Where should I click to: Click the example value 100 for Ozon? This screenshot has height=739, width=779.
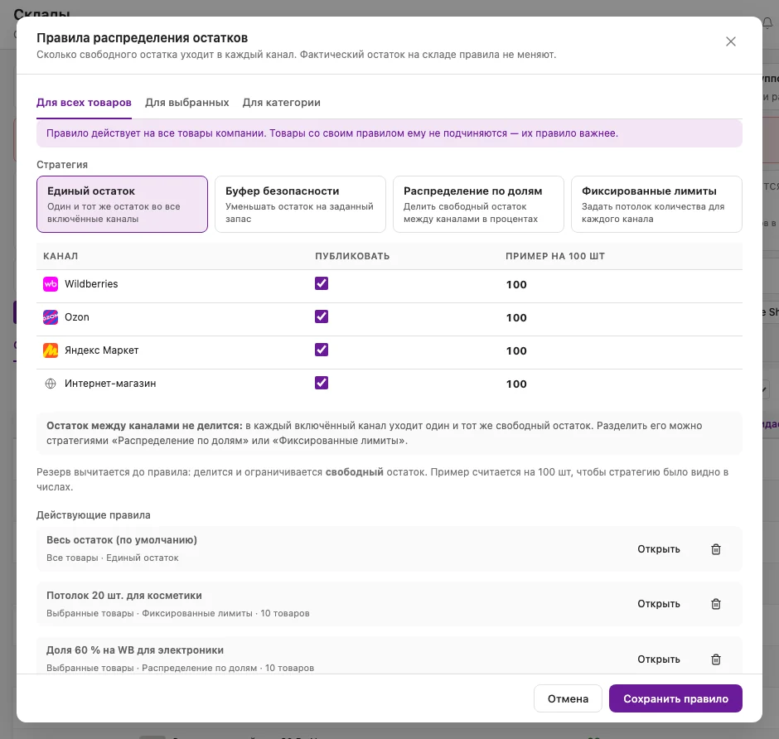coord(516,318)
